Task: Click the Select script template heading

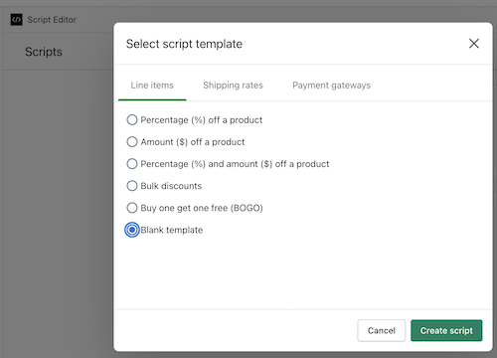Action: (184, 44)
